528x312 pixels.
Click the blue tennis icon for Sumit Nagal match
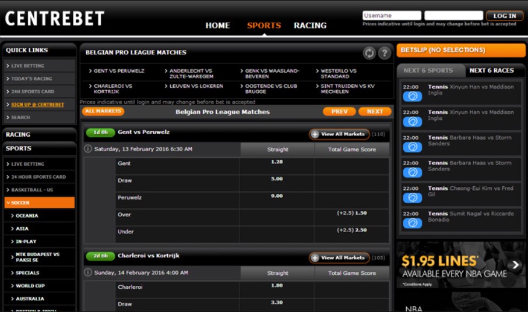pyautogui.click(x=412, y=223)
